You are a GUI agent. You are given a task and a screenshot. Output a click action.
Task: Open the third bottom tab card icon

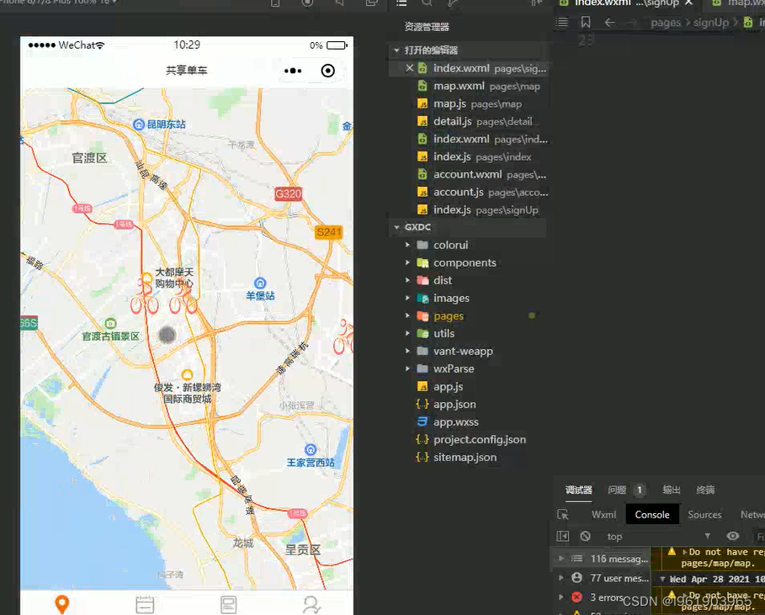click(228, 604)
